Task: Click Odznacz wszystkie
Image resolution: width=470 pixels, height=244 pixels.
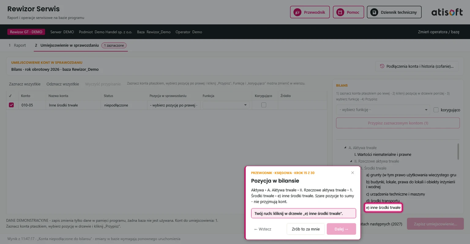Action: [63, 84]
